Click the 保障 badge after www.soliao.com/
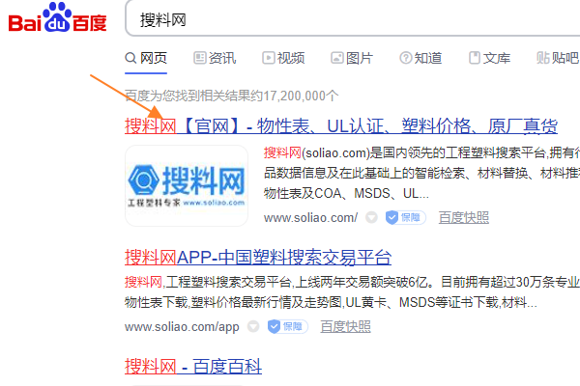Screen dimensions: 580x386 click(406, 217)
